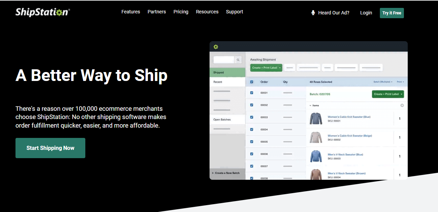Click SKU: 00003 text
The height and width of the screenshot is (212, 438).
tap(334, 158)
